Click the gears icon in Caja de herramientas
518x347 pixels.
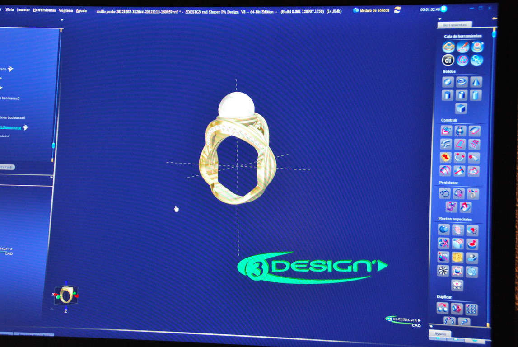[x=476, y=60]
